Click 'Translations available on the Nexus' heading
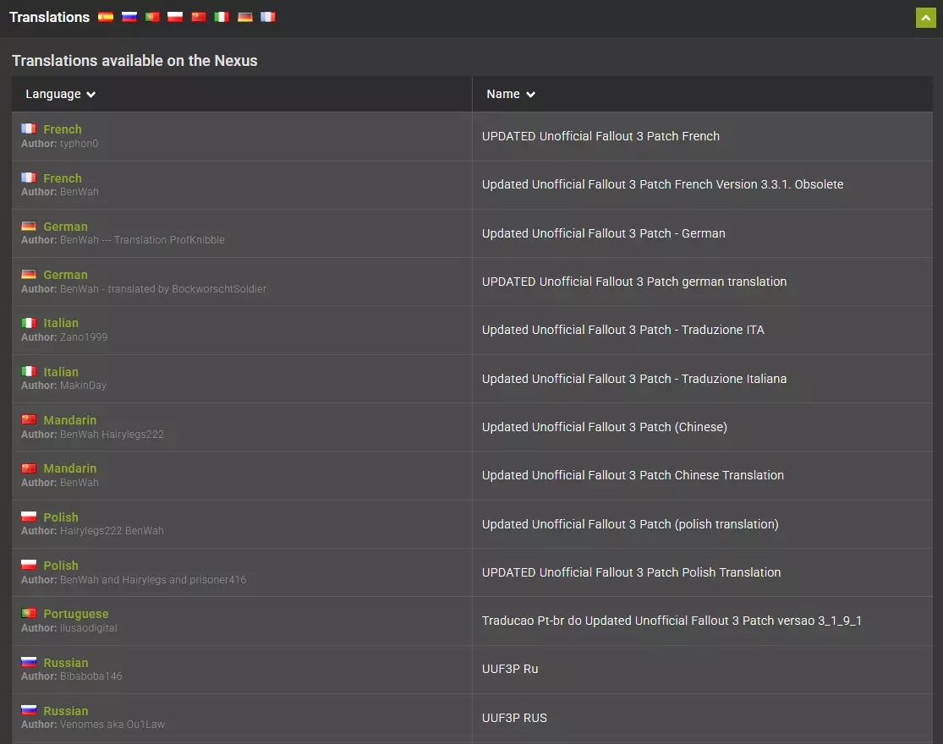The image size is (943, 744). [x=134, y=61]
